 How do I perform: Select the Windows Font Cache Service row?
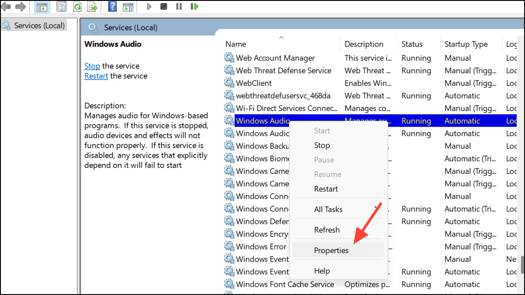[285, 284]
